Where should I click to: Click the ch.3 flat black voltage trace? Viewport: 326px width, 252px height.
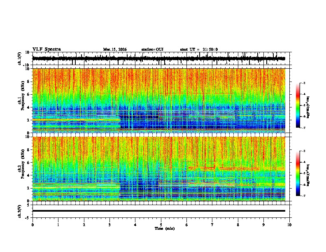159,211
